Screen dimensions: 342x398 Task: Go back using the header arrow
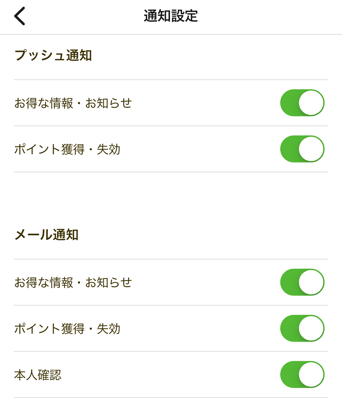(20, 16)
